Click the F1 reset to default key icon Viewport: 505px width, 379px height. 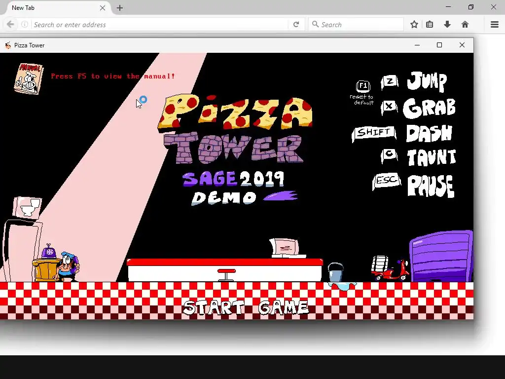point(363,86)
